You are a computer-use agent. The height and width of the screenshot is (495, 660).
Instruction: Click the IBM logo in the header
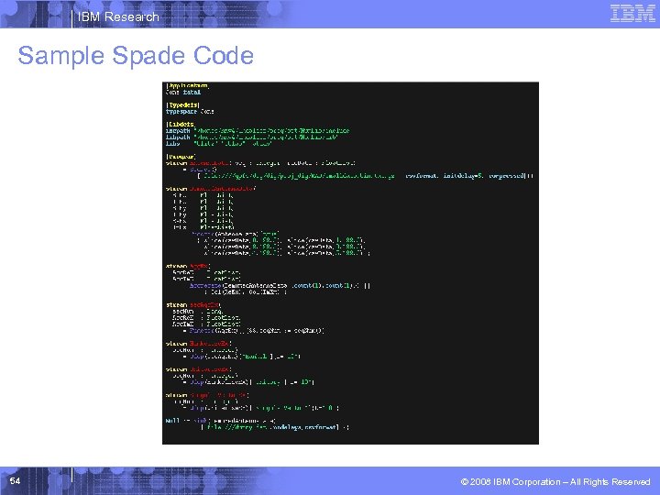(x=632, y=13)
